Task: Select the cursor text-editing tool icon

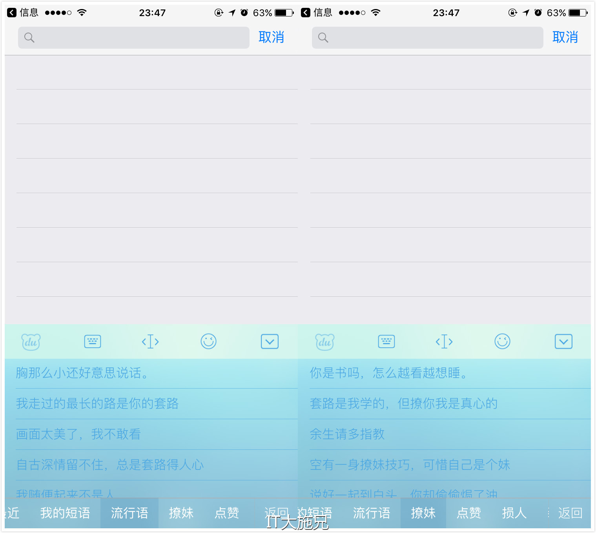Action: pyautogui.click(x=150, y=341)
